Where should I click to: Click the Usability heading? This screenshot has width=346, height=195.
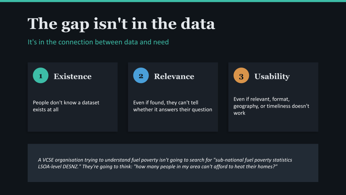(x=272, y=77)
